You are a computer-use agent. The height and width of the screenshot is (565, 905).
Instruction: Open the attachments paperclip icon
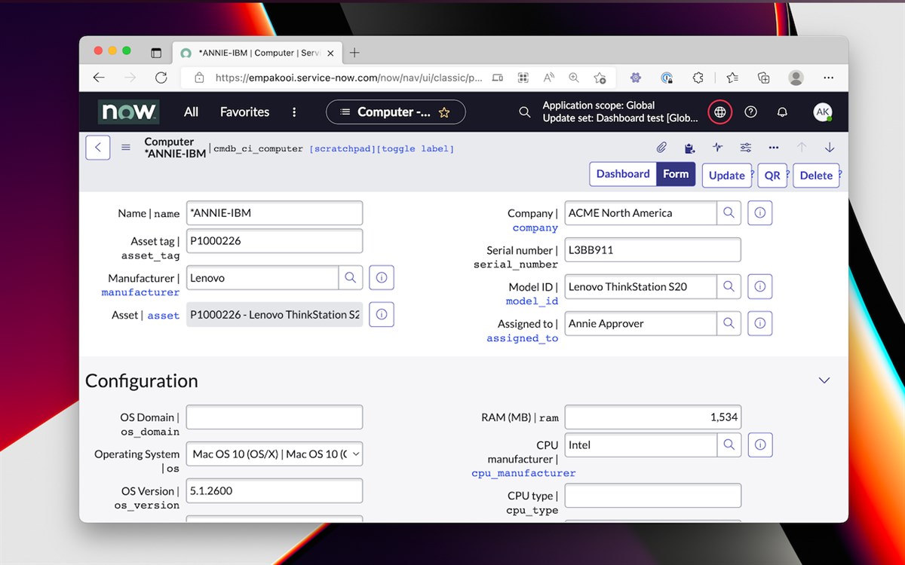click(x=661, y=148)
